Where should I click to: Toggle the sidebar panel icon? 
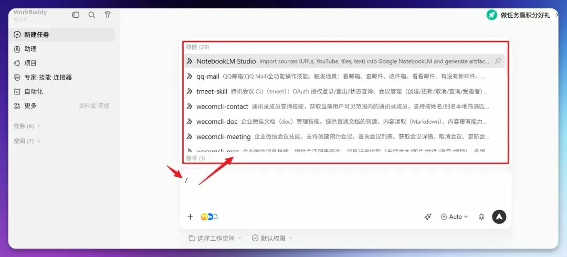(76, 15)
